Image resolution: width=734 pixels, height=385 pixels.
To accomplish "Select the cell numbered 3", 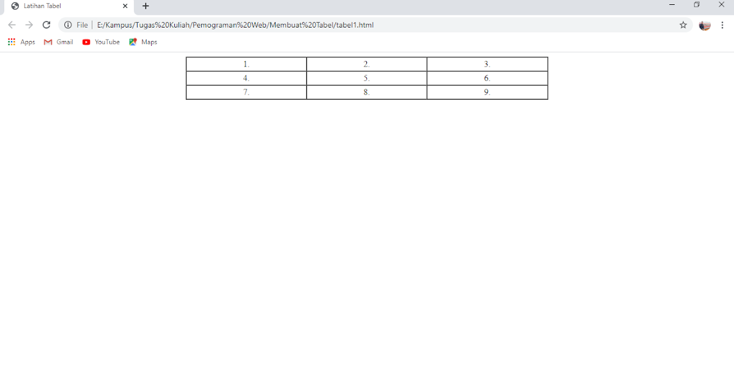I will coord(487,64).
